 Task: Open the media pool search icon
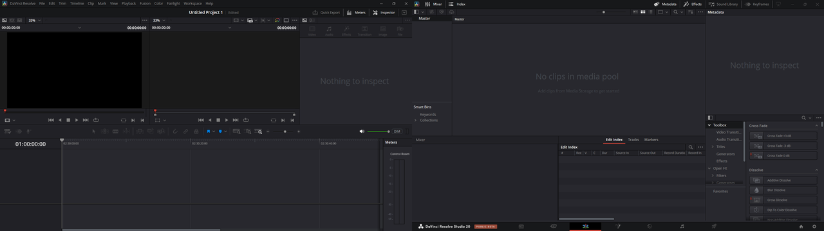675,12
